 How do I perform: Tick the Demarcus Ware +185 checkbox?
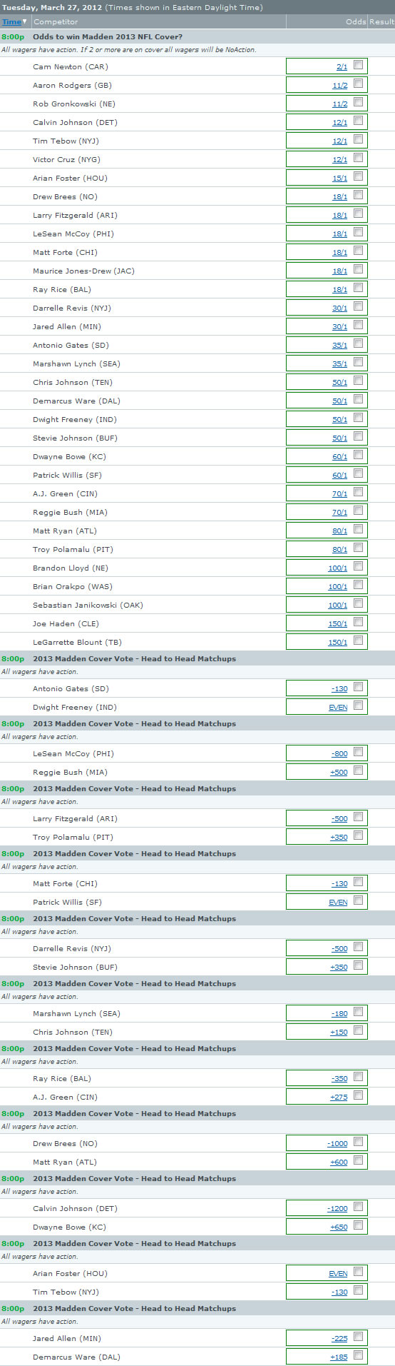(358, 1355)
